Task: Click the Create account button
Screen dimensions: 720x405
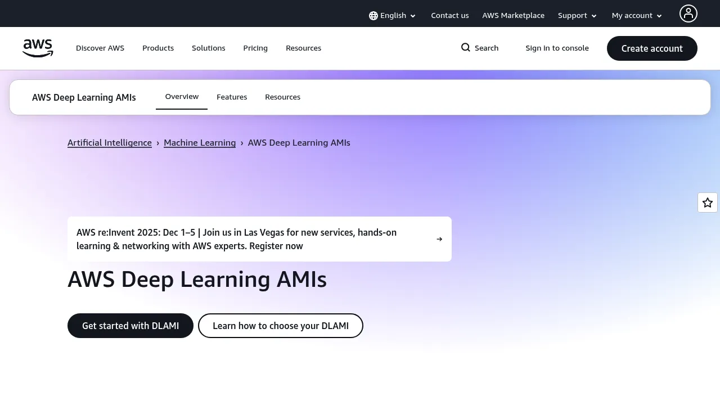Action: [652, 48]
